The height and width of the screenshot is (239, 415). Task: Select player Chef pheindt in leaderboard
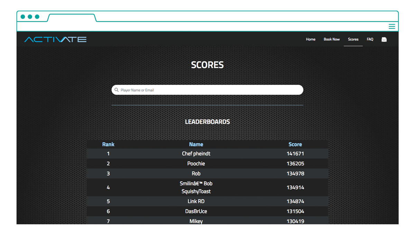tap(196, 154)
